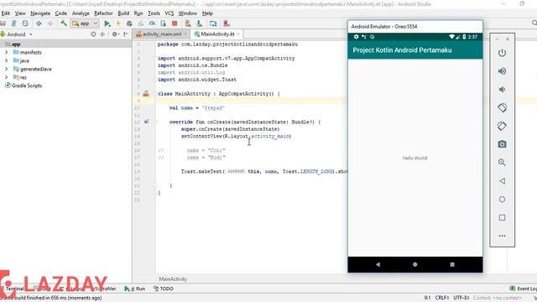This screenshot has height=302, width=537.
Task: Take emulator screenshot camera icon
Action: pyautogui.click(x=502, y=144)
